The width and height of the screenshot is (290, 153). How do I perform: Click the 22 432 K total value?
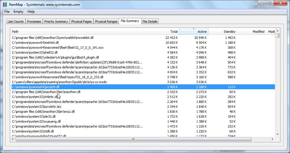pyautogui.click(x=172, y=38)
